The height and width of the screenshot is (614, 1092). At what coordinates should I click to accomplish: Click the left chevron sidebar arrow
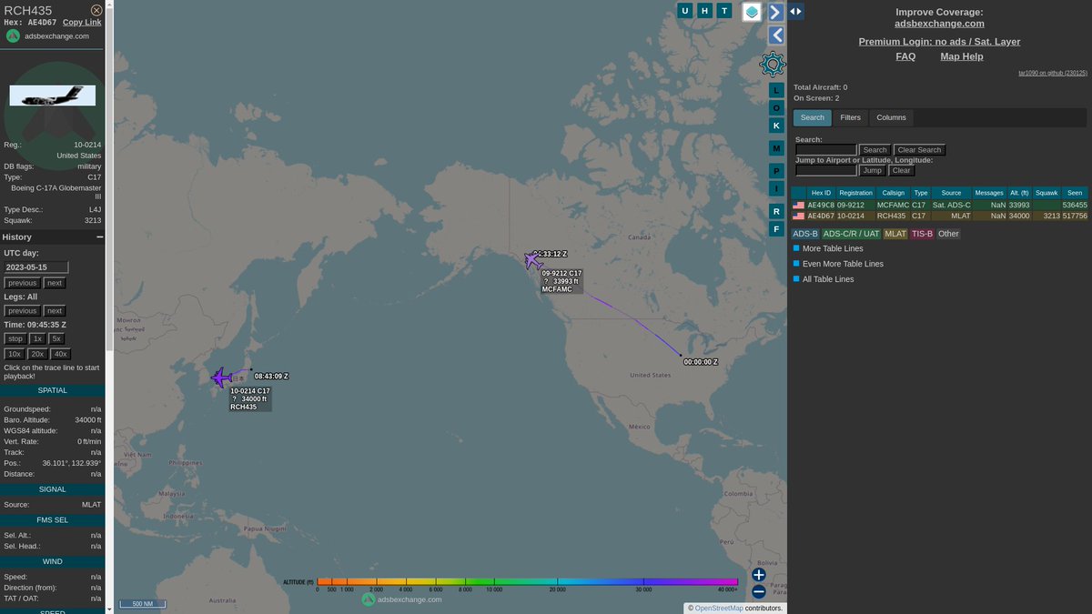pos(776,35)
